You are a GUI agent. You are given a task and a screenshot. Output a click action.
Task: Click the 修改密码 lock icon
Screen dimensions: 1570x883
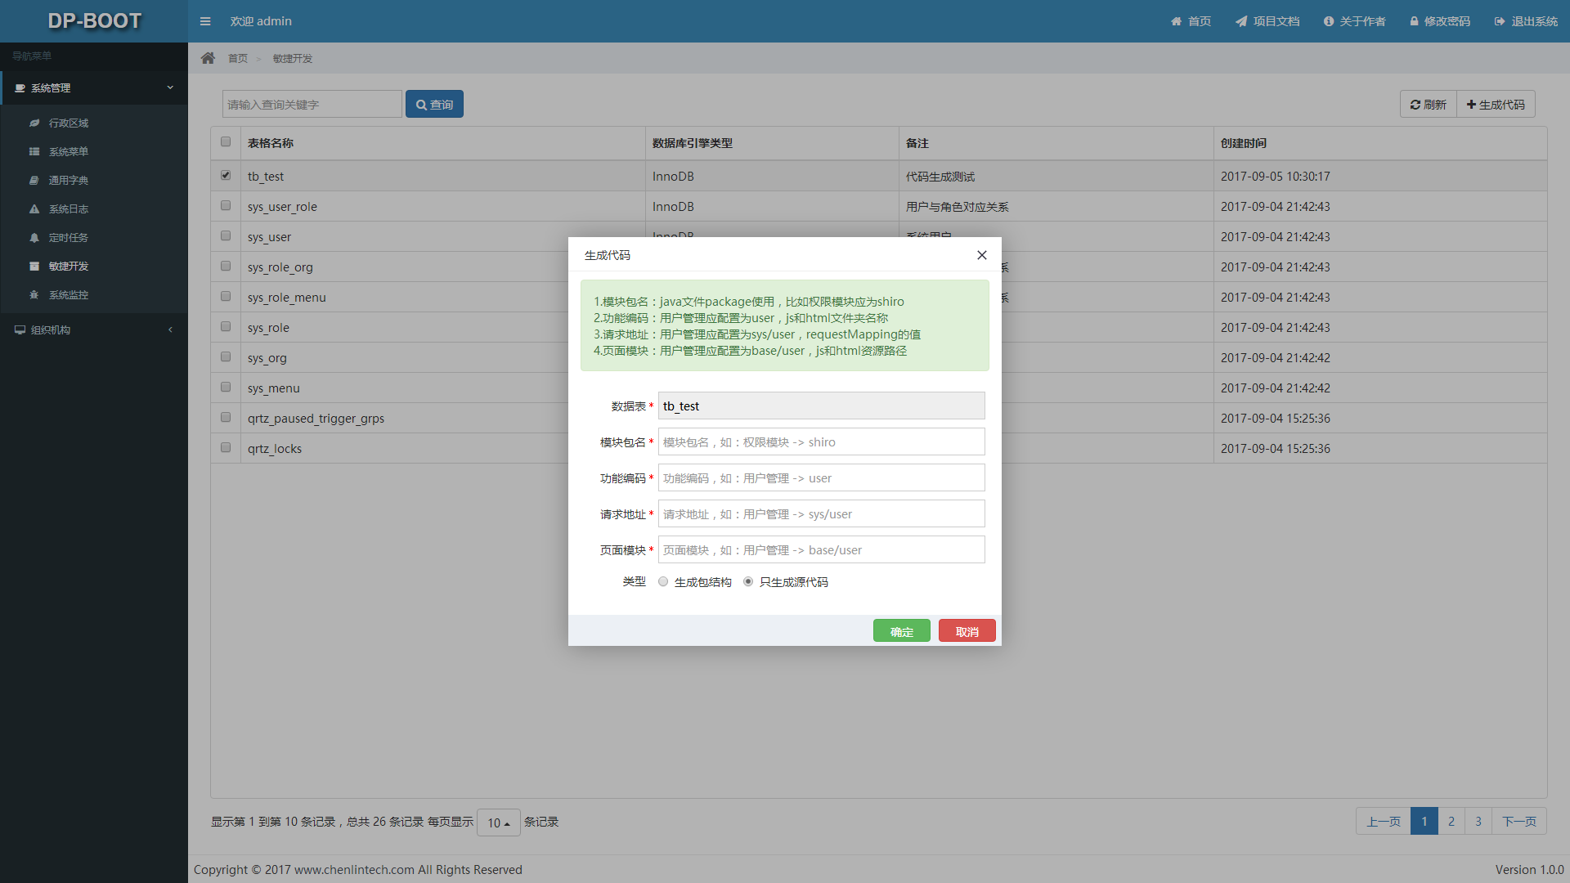[1414, 21]
